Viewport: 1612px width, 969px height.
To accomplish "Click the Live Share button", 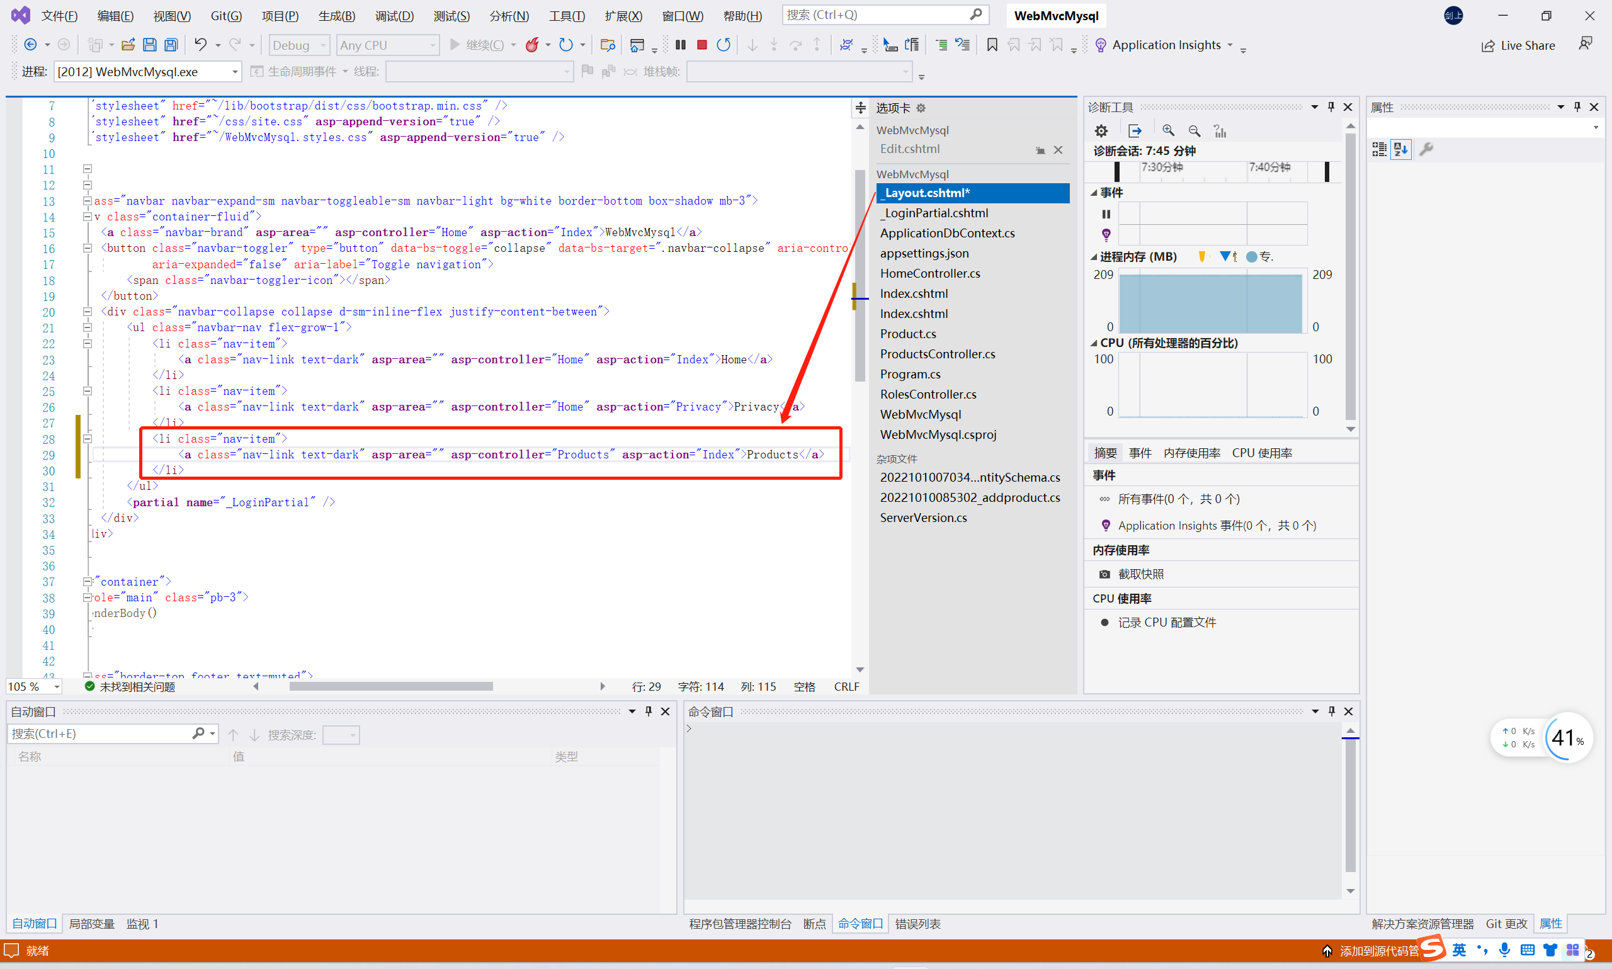I will (x=1518, y=45).
